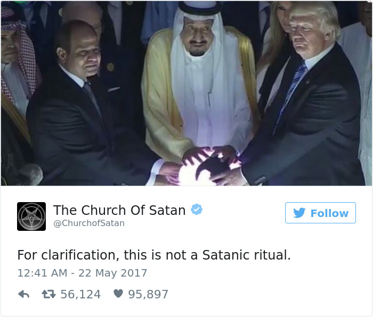Click the blue verified badge
The width and height of the screenshot is (373, 317).
click(197, 210)
